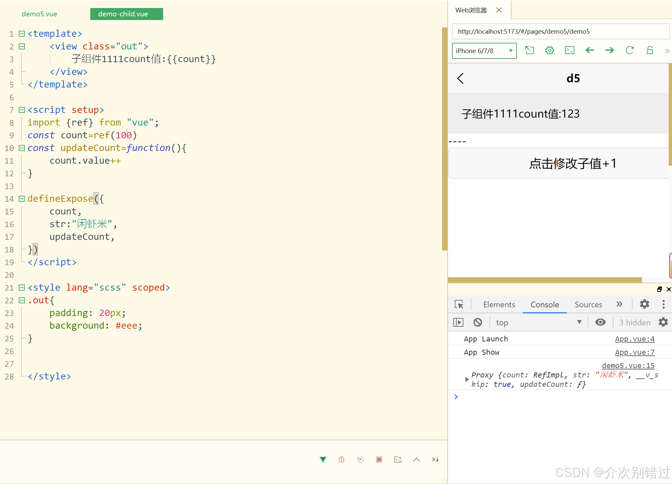Open the demo5.vue:15 source link
The height and width of the screenshot is (484, 672).
click(628, 365)
